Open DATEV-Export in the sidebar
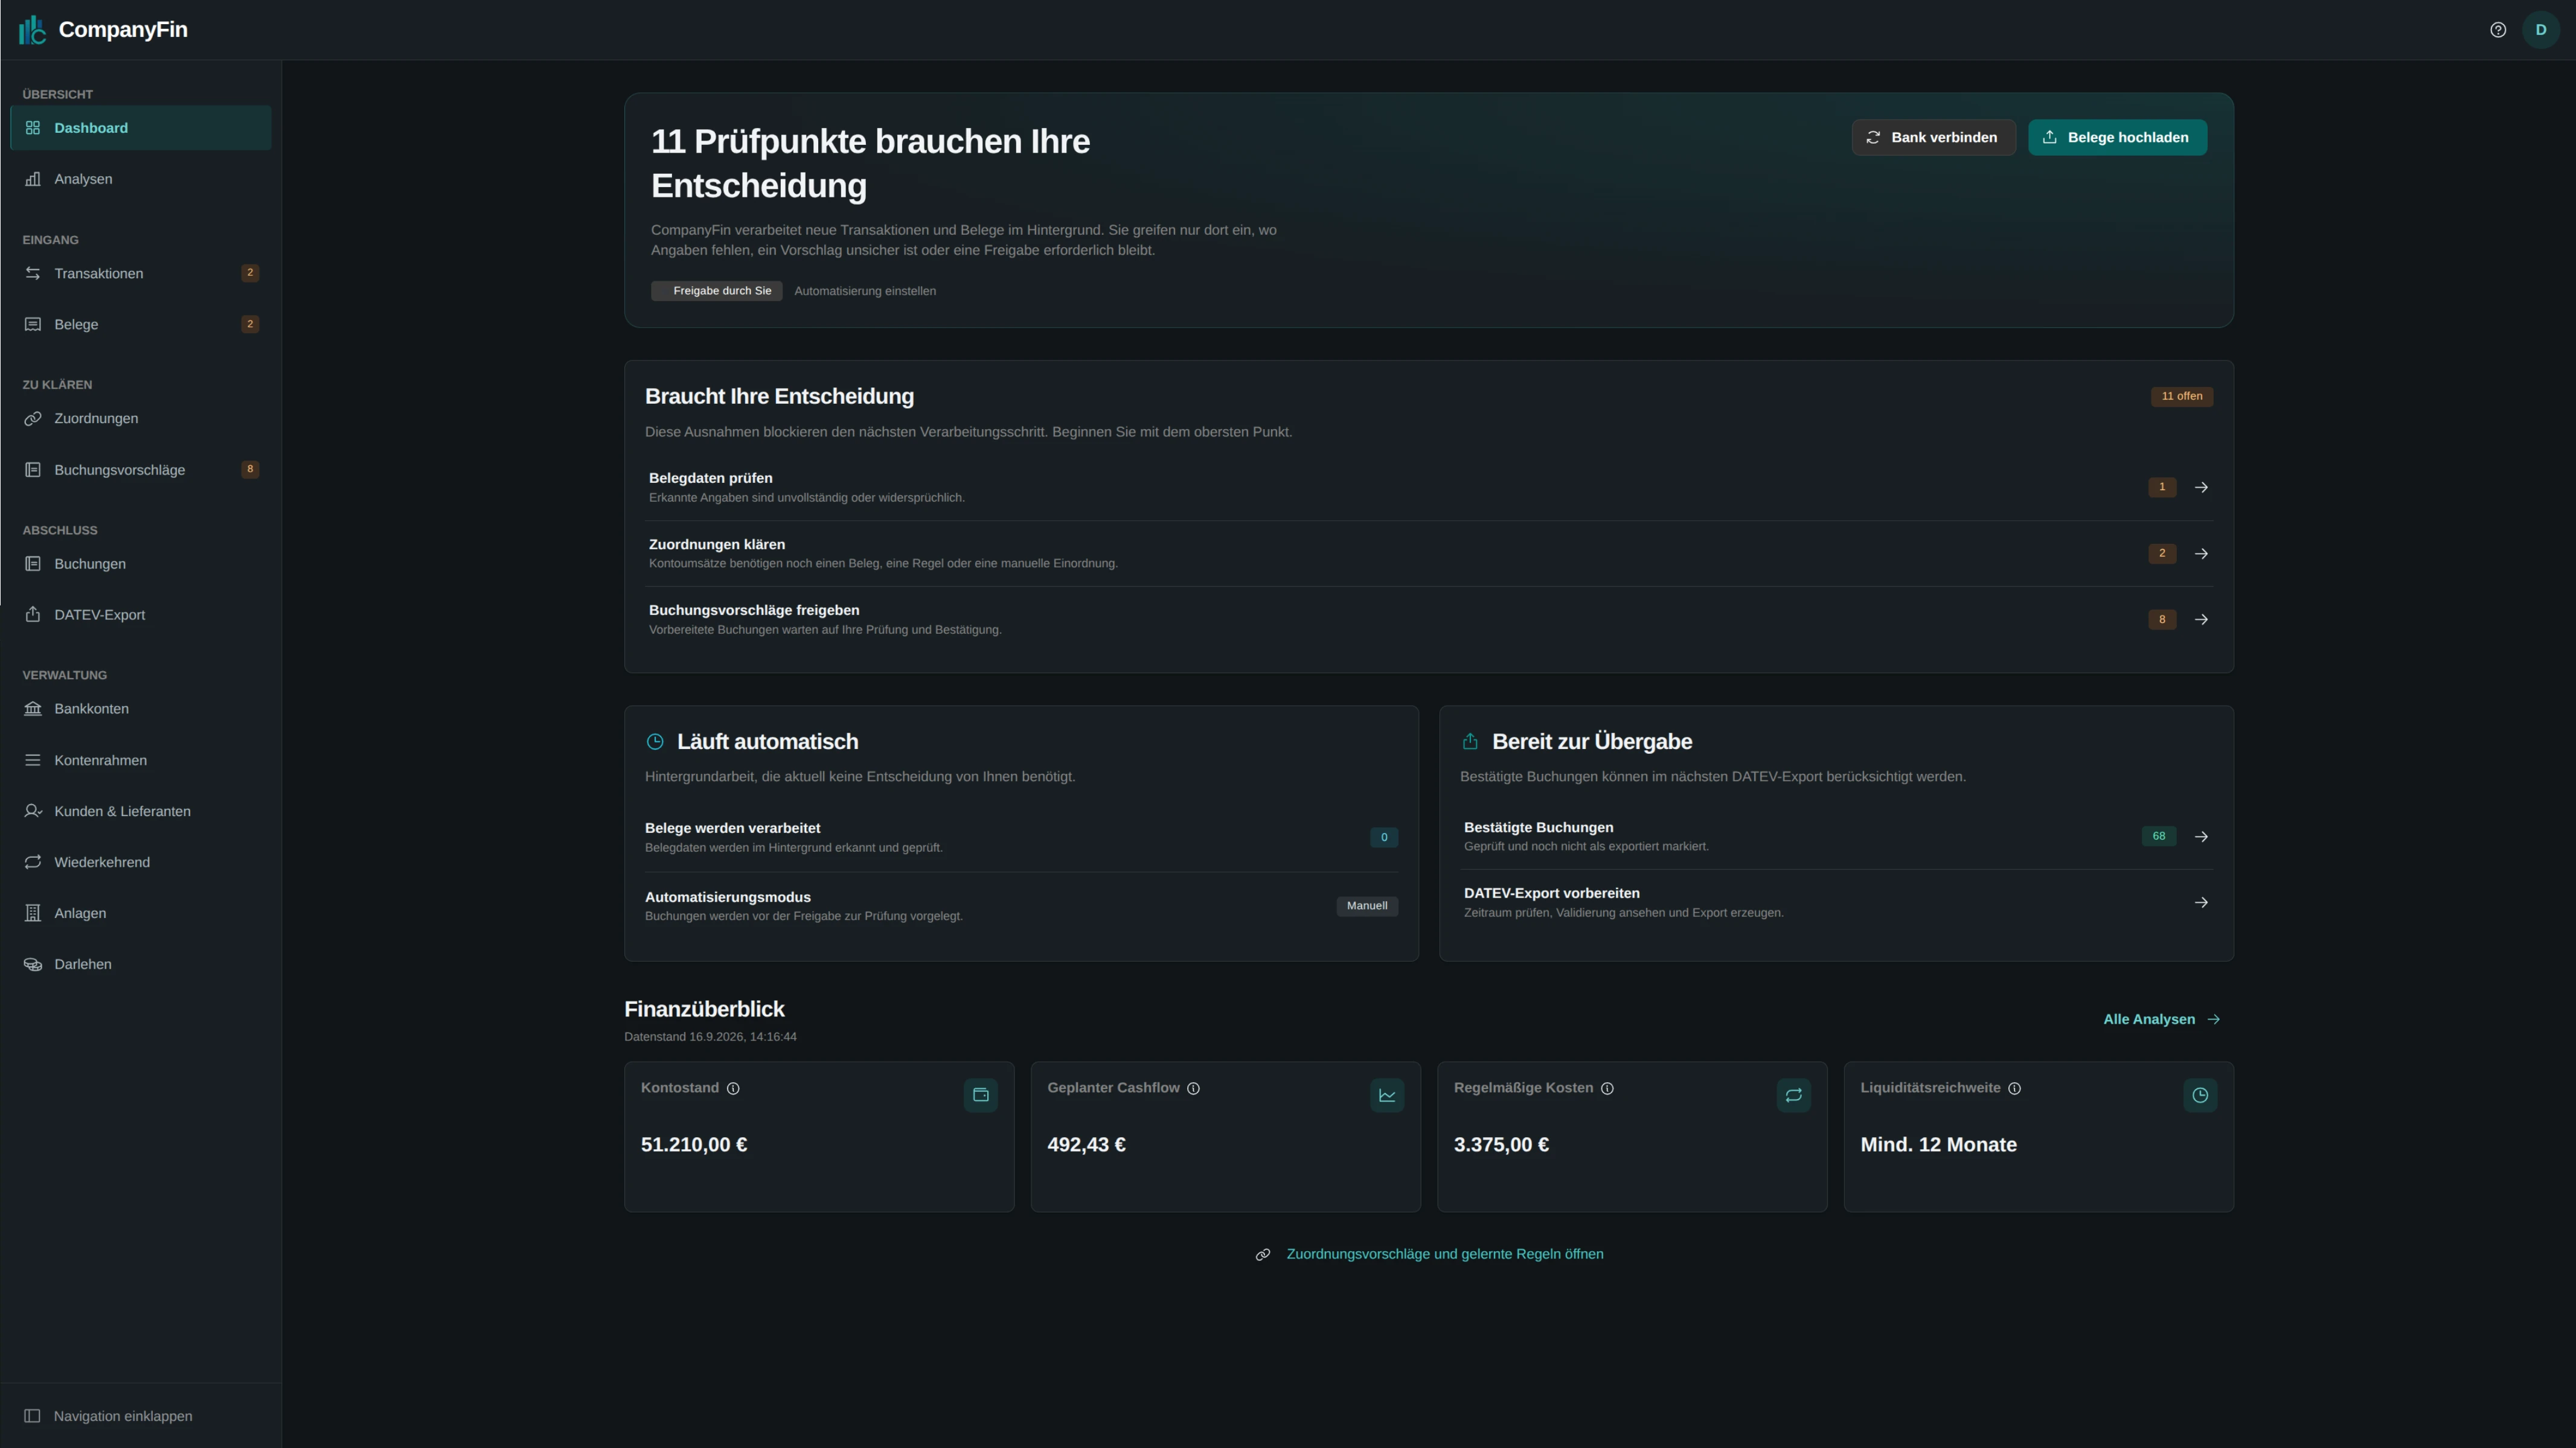This screenshot has width=2576, height=1448. [141, 614]
